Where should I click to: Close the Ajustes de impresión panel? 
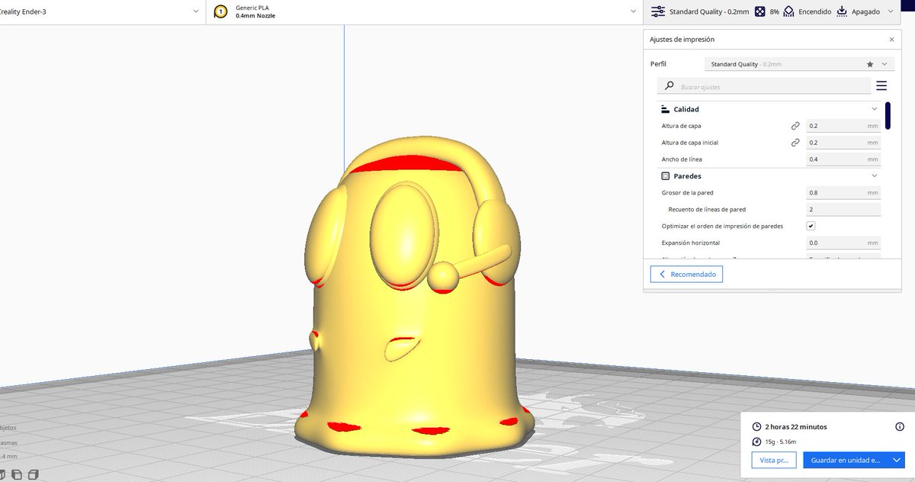pos(891,39)
